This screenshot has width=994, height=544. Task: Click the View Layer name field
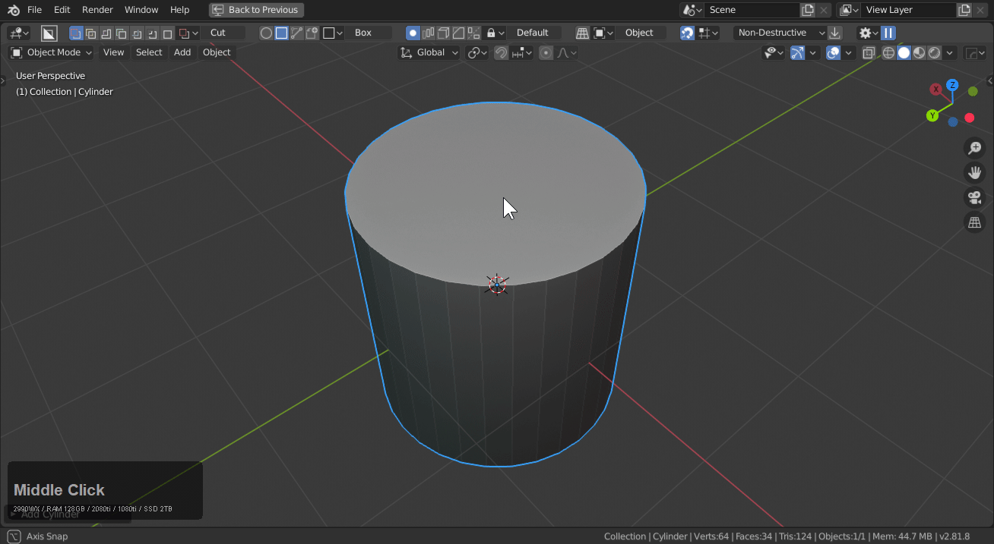click(x=908, y=10)
